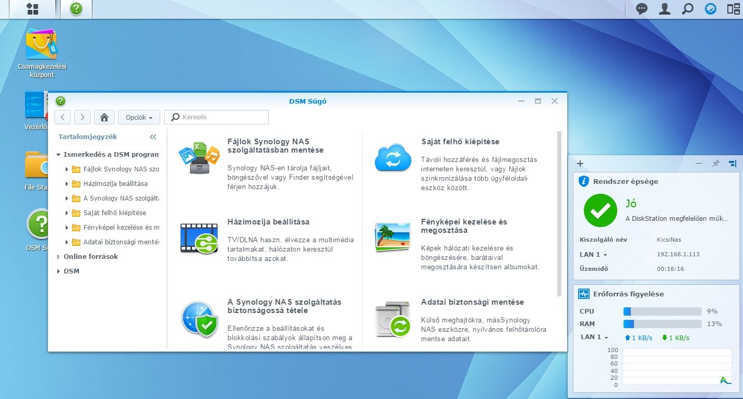Click the Keresés search field
This screenshot has width=743, height=399.
(217, 117)
